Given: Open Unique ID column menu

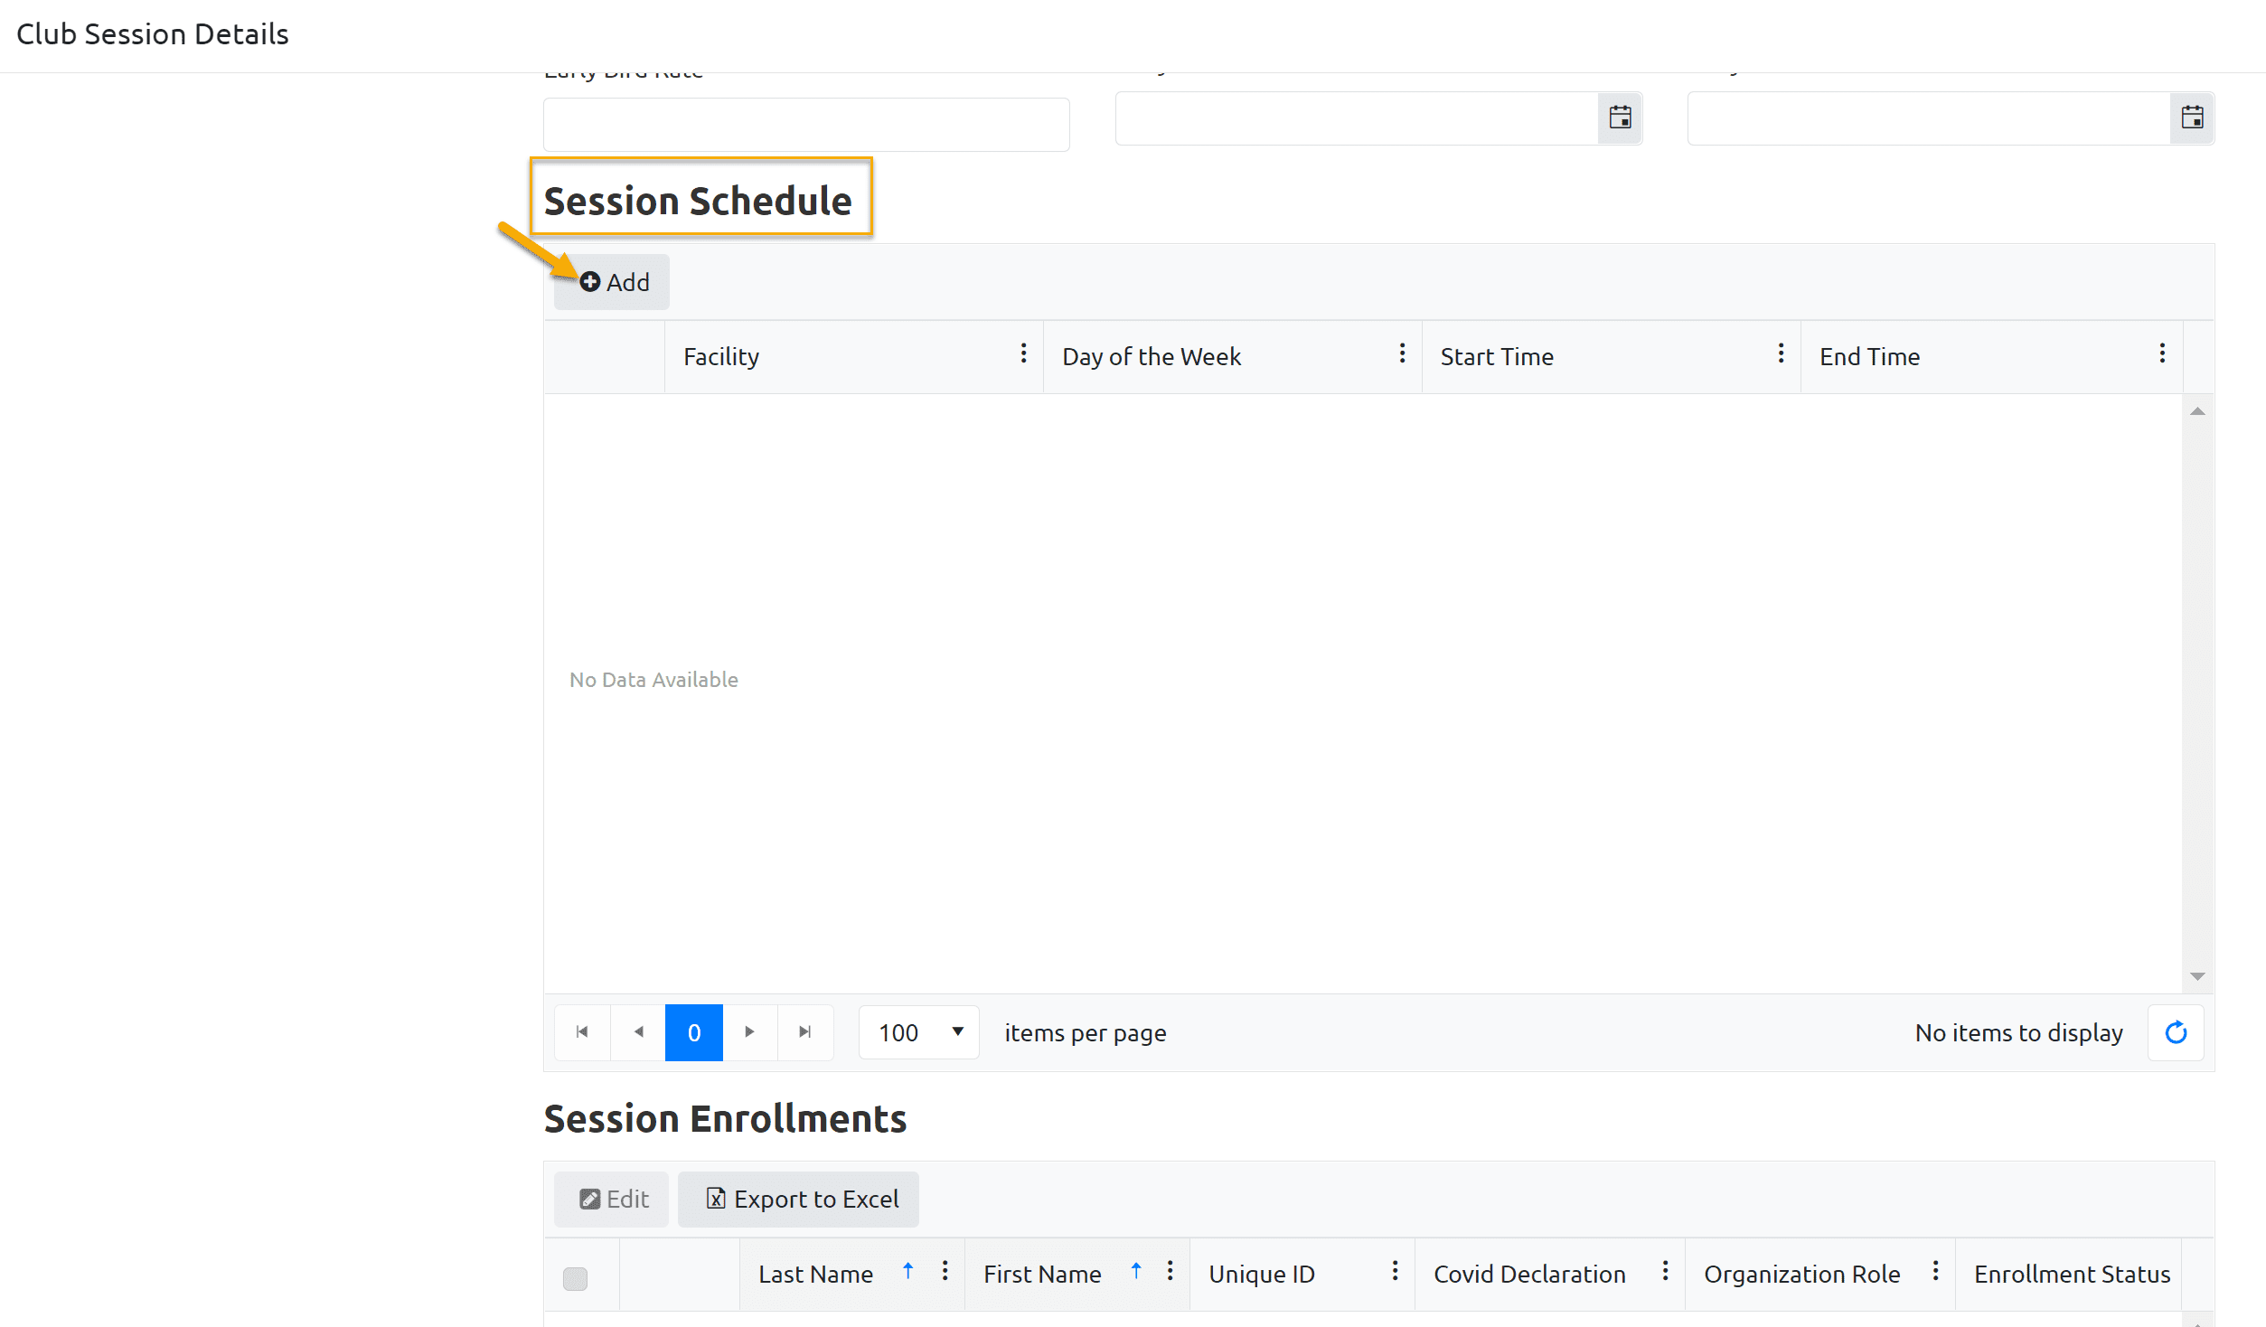Looking at the screenshot, I should coord(1395,1271).
